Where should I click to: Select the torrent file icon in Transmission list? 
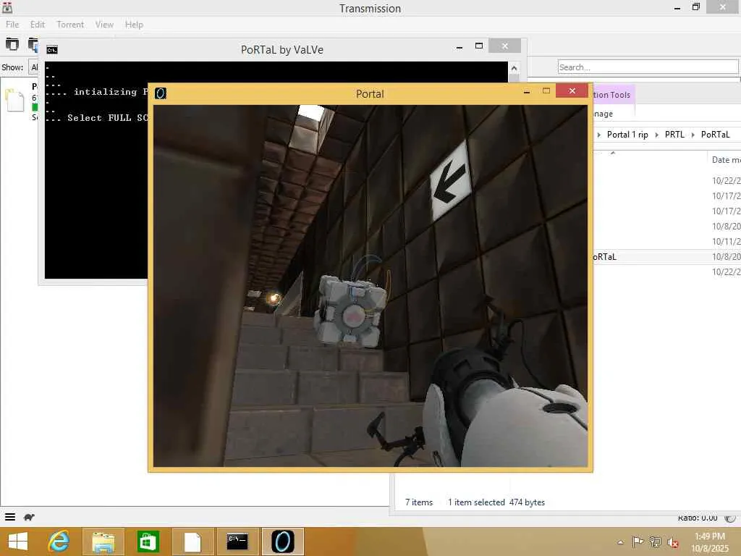point(14,100)
